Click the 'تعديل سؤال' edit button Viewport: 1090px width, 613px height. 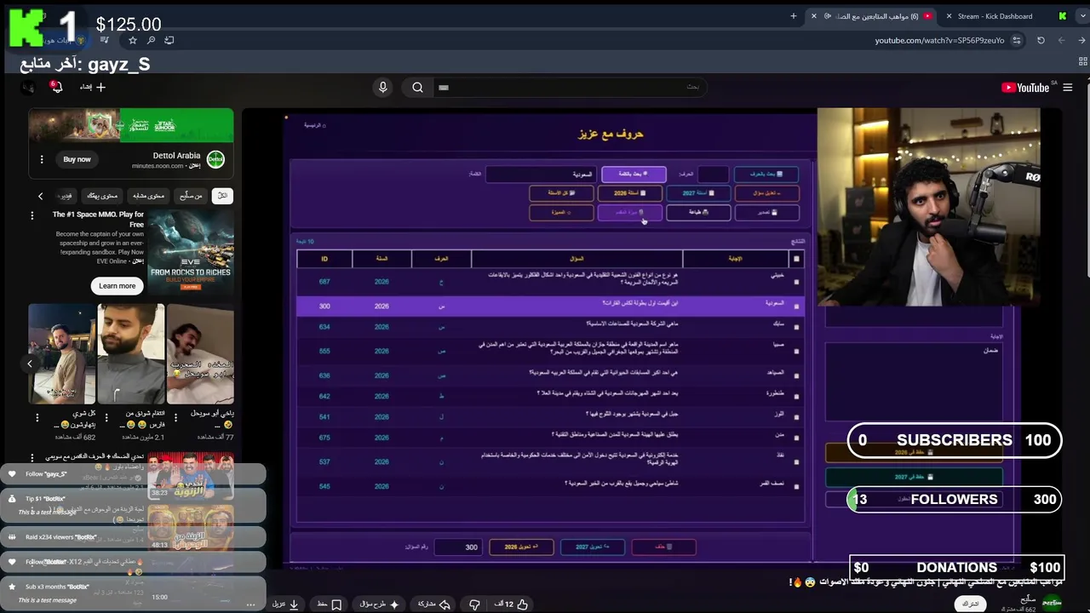coord(766,193)
